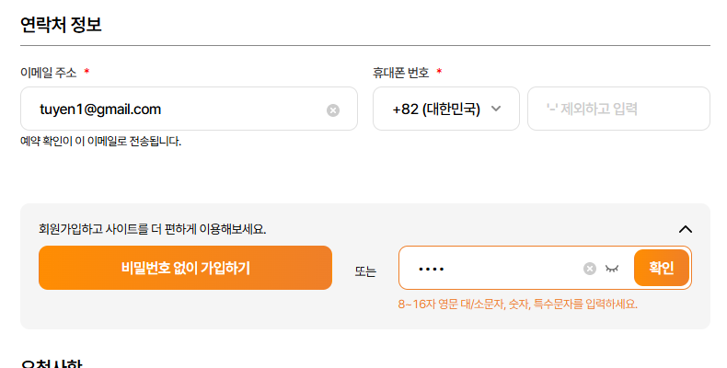Toggle password visibility eye icon

tap(613, 269)
